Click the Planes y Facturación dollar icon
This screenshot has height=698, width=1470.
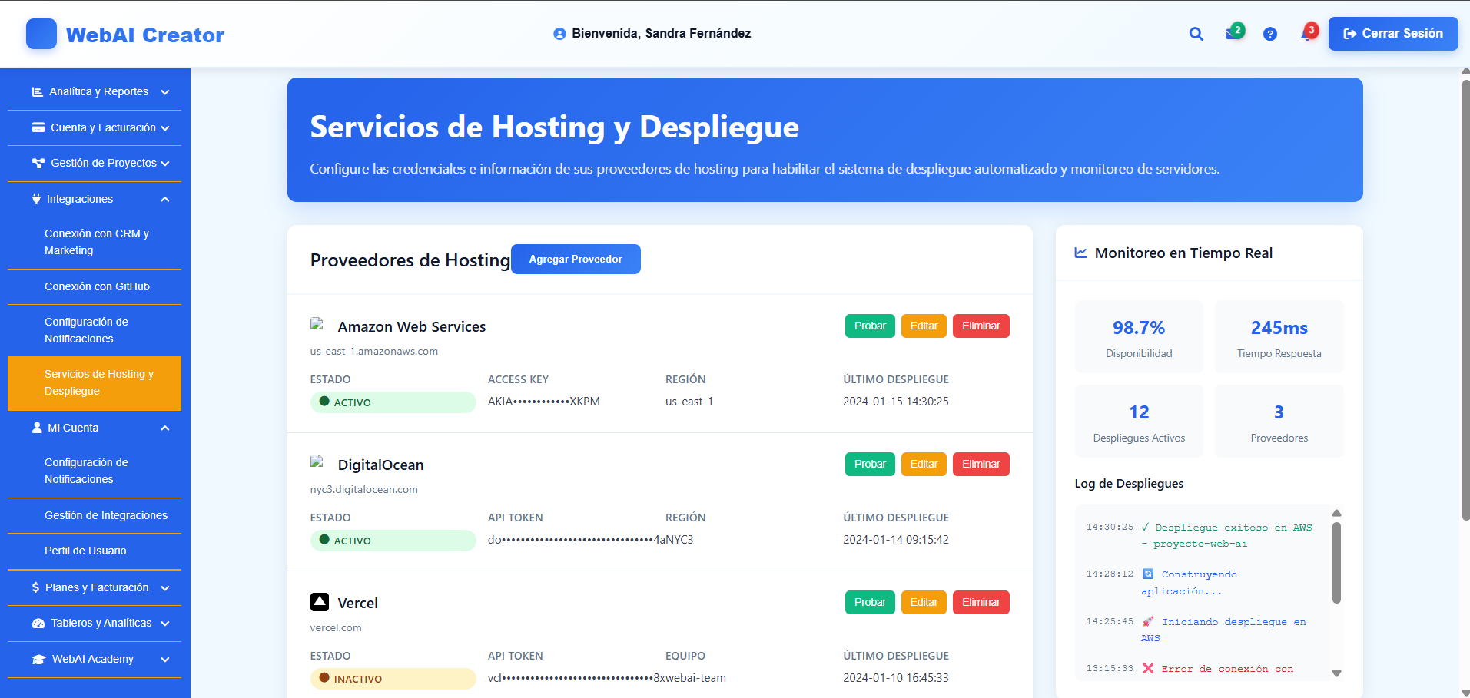click(35, 587)
